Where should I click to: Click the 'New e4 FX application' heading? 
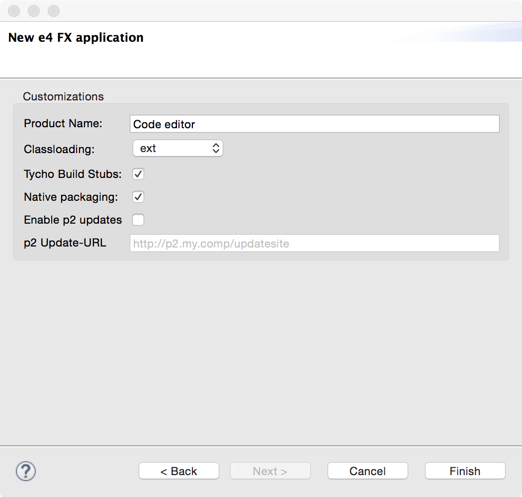point(76,38)
